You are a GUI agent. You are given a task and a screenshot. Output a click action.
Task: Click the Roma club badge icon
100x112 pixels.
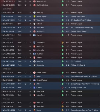pos(34,110)
